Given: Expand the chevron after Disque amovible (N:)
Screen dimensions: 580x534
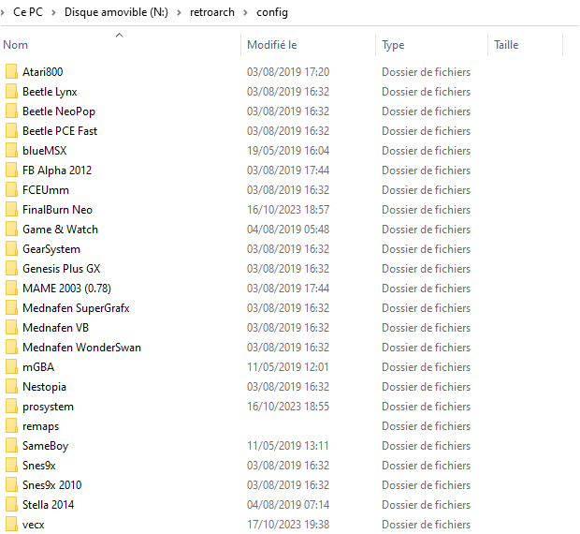Looking at the screenshot, I should [178, 12].
